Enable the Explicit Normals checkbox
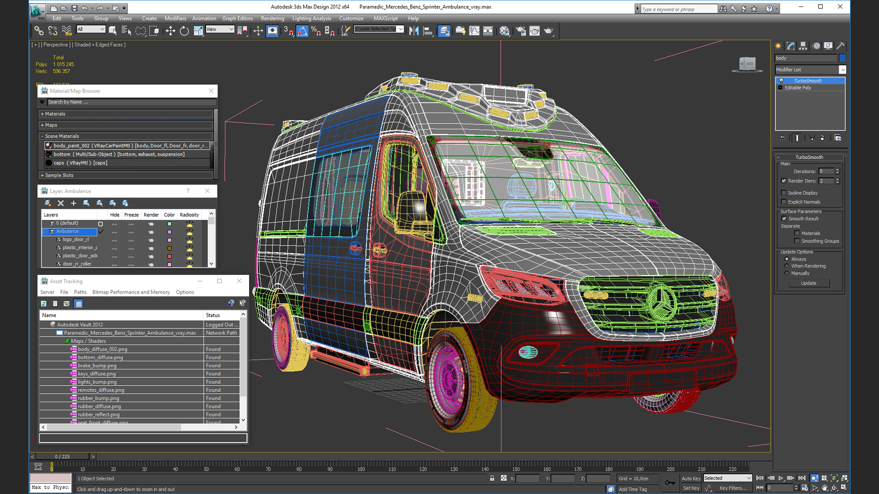 pos(784,202)
